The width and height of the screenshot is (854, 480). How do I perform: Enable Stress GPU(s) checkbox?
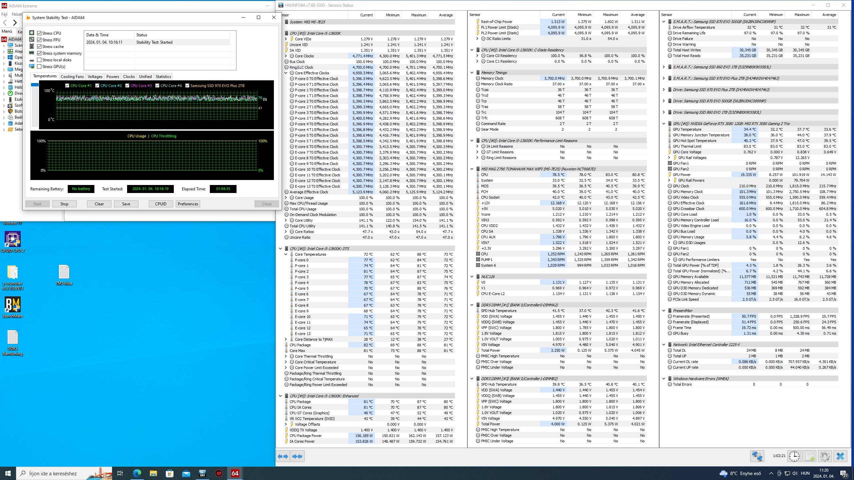(39, 67)
